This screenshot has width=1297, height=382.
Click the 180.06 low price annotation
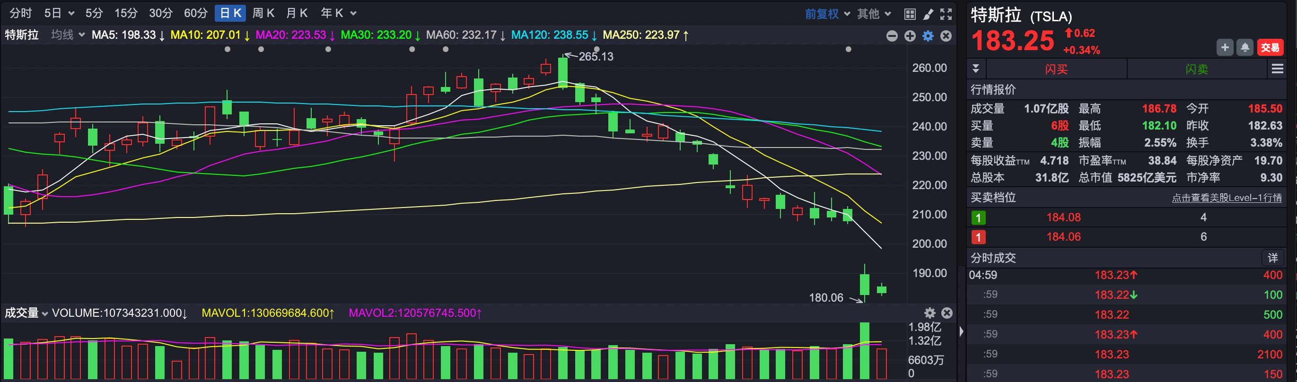pyautogui.click(x=826, y=298)
